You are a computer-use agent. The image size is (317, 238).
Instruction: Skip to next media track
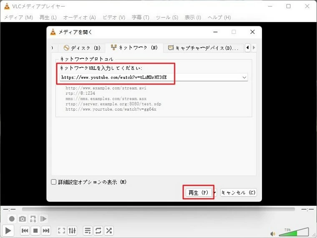(x=46, y=230)
